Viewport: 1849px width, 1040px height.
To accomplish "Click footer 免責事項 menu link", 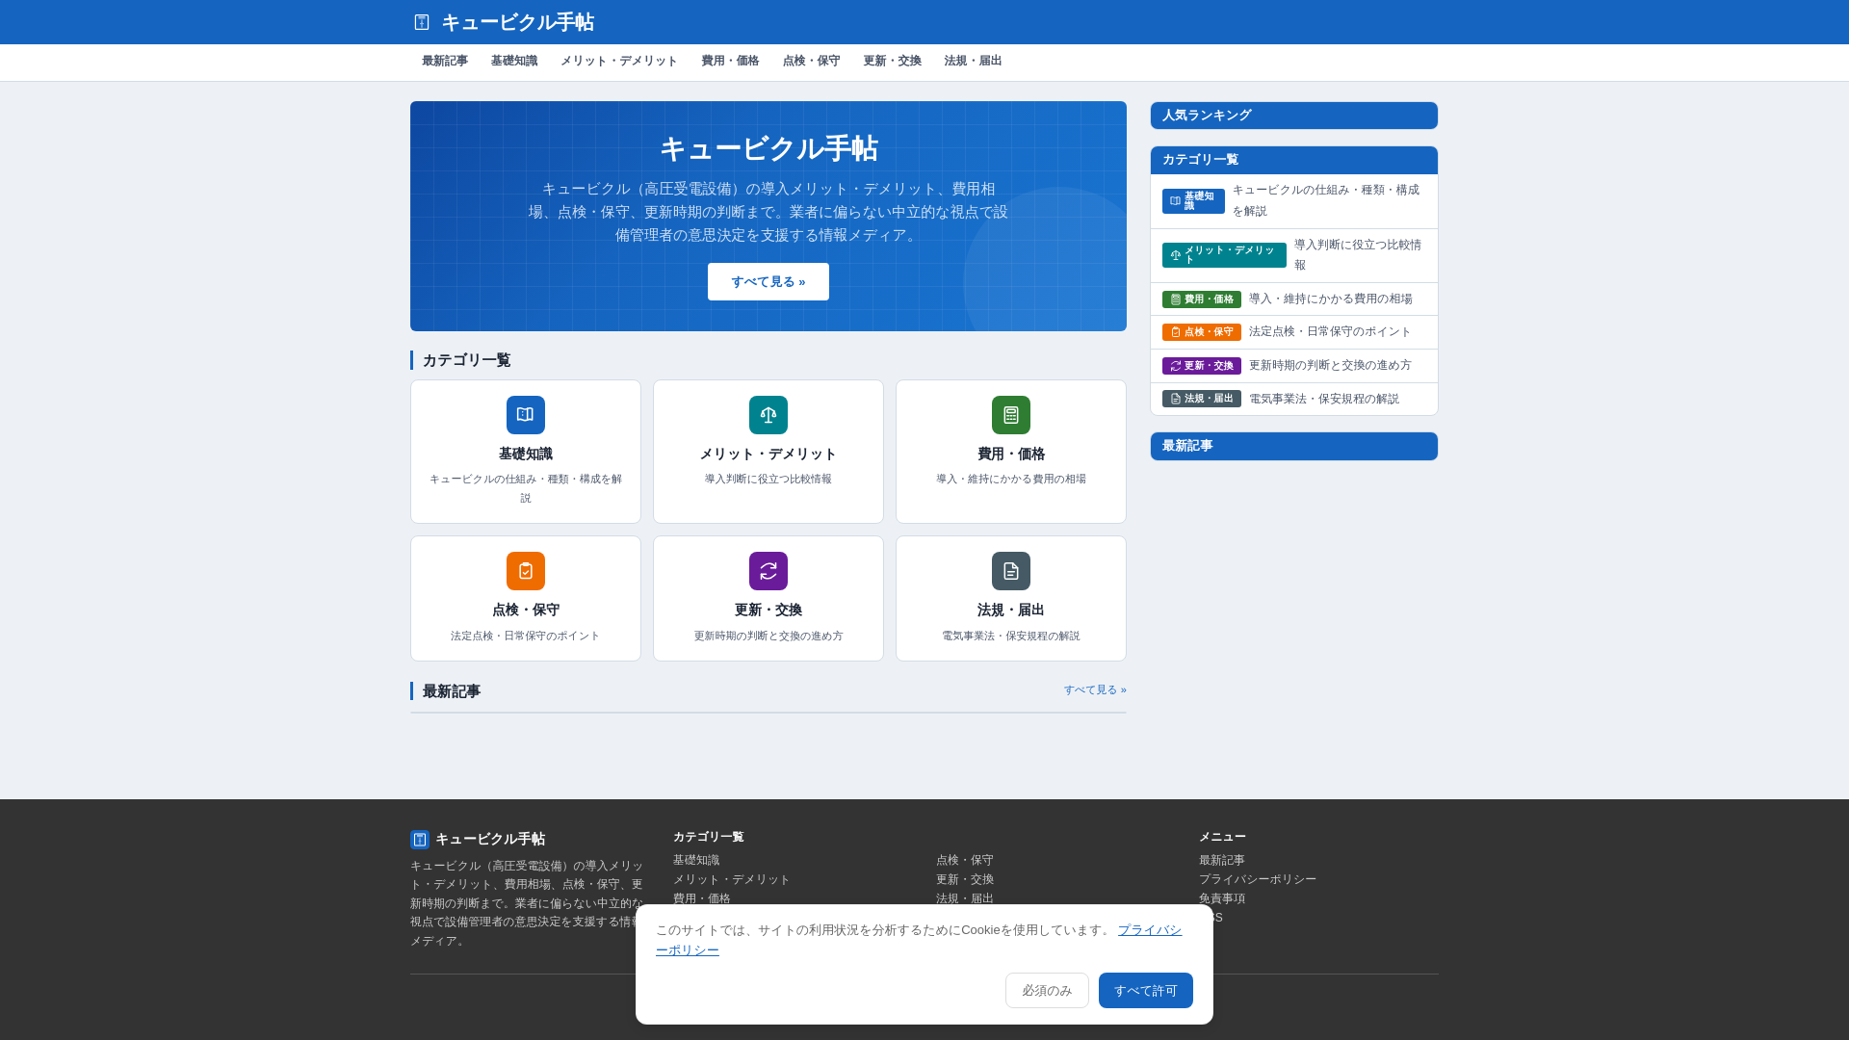I will click(x=1222, y=899).
